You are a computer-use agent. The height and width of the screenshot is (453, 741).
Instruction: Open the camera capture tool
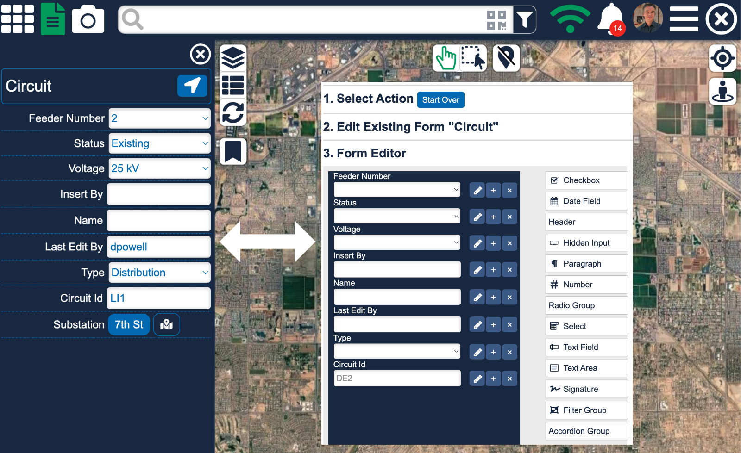pyautogui.click(x=88, y=19)
